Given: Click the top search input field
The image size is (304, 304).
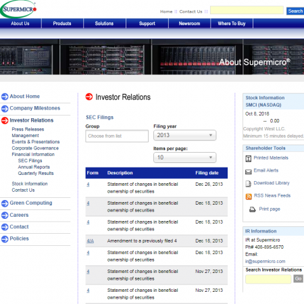Looking at the screenshot, I should pyautogui.click(x=247, y=10).
